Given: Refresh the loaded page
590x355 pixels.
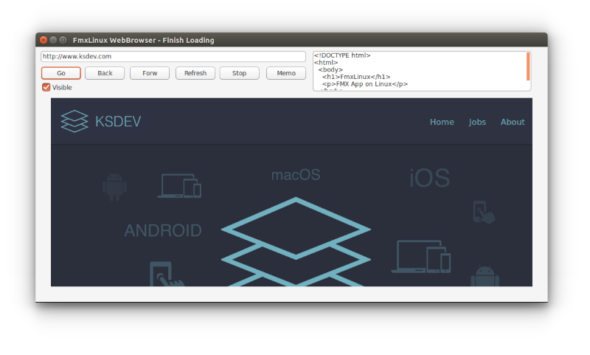Looking at the screenshot, I should click(x=195, y=73).
